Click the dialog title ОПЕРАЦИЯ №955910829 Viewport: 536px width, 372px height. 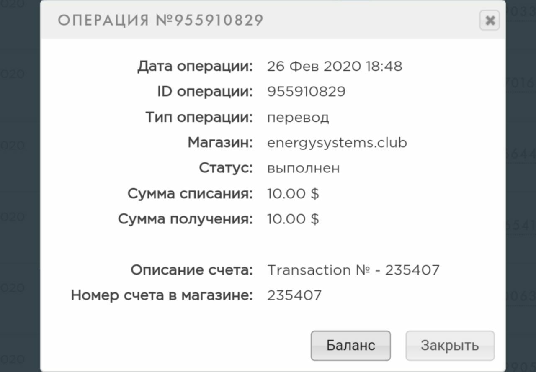(x=160, y=20)
